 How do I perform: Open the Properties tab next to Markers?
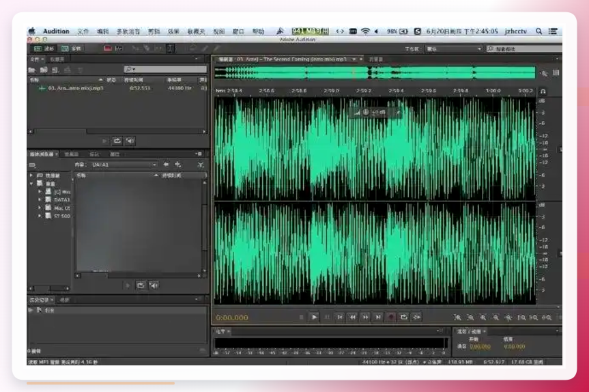(115, 154)
